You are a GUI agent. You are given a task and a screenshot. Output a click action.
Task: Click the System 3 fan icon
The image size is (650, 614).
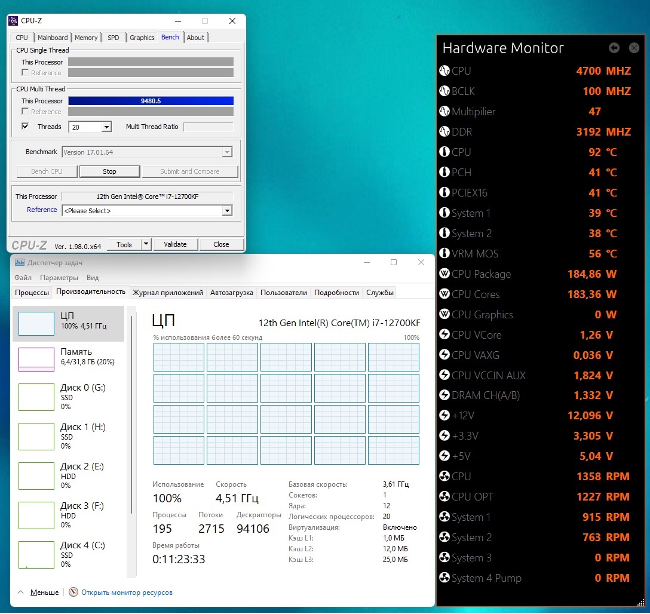[x=444, y=558]
